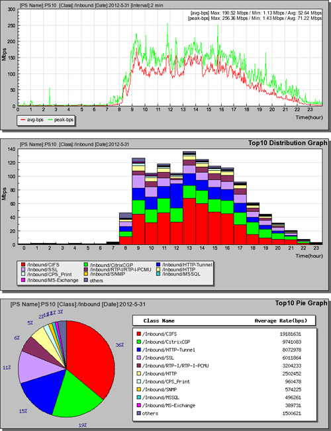
Task: Click the [avg-bps] Max/Min/Avg statistics line
Action: [x=256, y=13]
